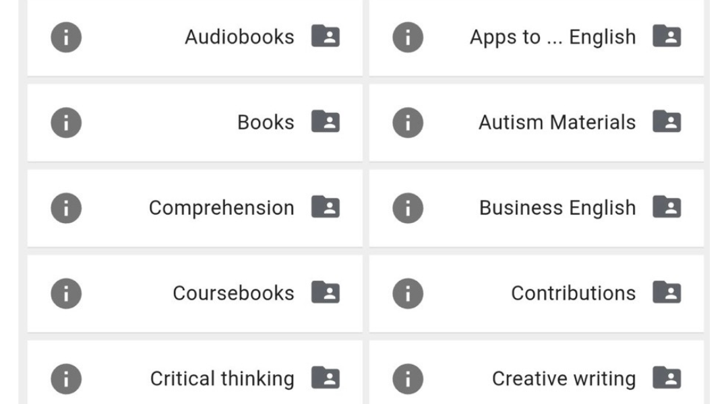Screen dimensions: 728x404
Task: Open the Creative writing folder
Action: 564,378
